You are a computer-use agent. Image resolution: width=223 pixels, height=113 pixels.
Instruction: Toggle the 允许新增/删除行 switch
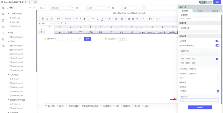pos(217,45)
